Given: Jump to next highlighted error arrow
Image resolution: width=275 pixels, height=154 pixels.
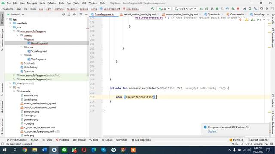Looking at the screenshot, I should [268, 20].
